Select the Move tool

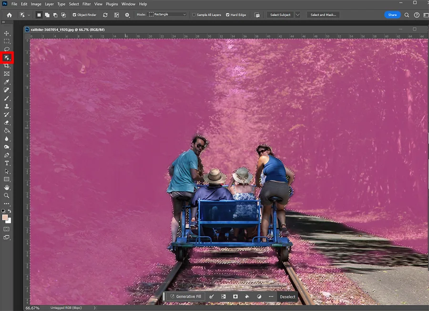pyautogui.click(x=7, y=33)
